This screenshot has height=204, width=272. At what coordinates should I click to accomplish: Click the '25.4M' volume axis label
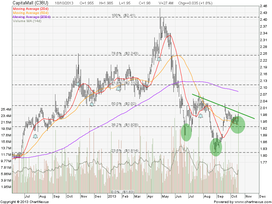pyautogui.click(x=6, y=109)
